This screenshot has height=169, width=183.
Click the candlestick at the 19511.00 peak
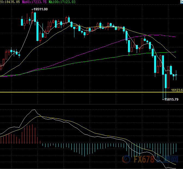32,16
